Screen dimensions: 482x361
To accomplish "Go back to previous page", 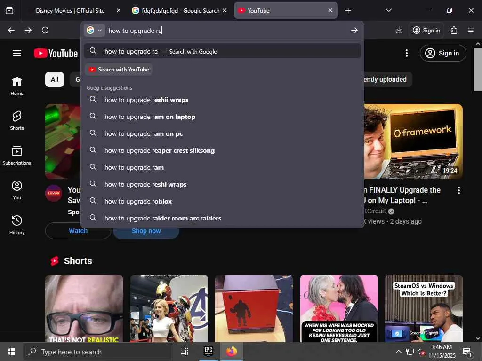I will 11,30.
